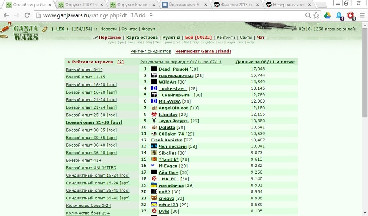Image resolution: width=368 pixels, height=216 pixels.
Task: Click black syndicate icon beside Dead_PersoN
Action: click(154, 69)
